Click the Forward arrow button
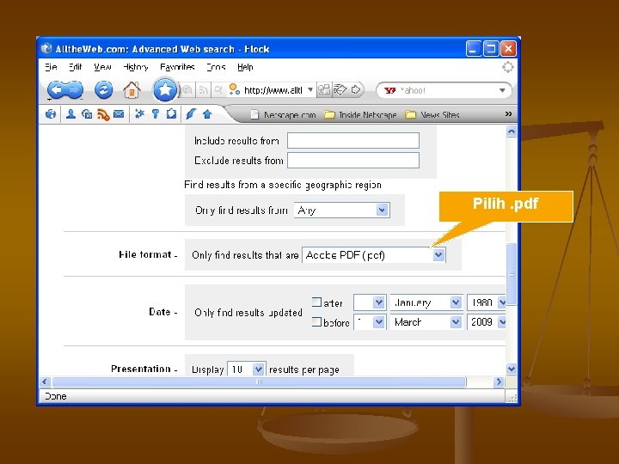This screenshot has height=464, width=619. point(74,90)
